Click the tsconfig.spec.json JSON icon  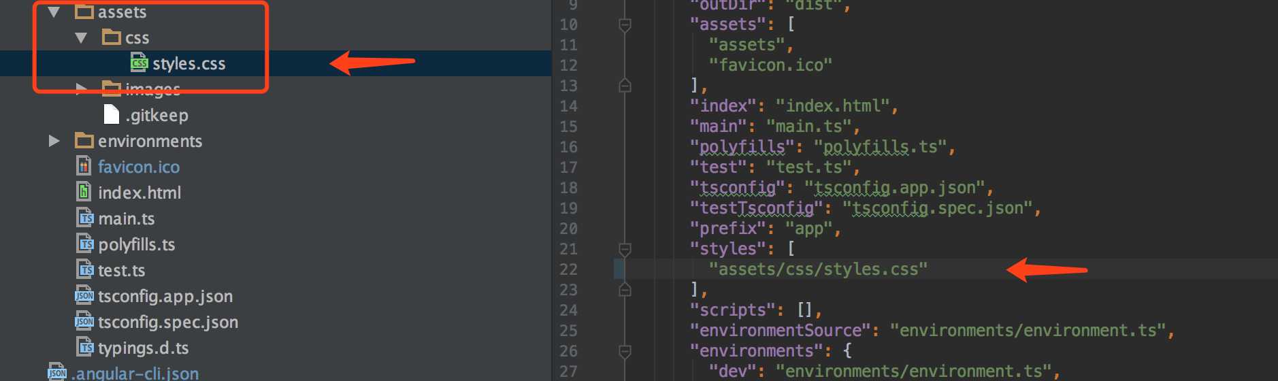pyautogui.click(x=84, y=321)
